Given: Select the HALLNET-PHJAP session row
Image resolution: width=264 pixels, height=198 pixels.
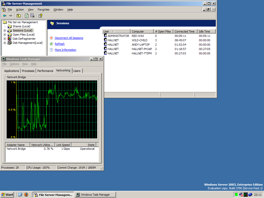Looking at the screenshot, I should tap(159, 49).
